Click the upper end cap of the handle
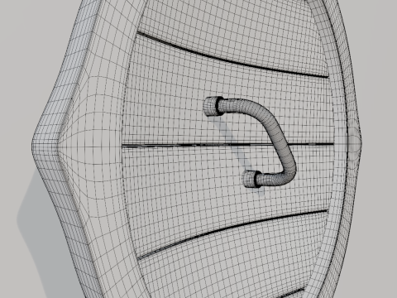397x298 pixels. pos(213,106)
